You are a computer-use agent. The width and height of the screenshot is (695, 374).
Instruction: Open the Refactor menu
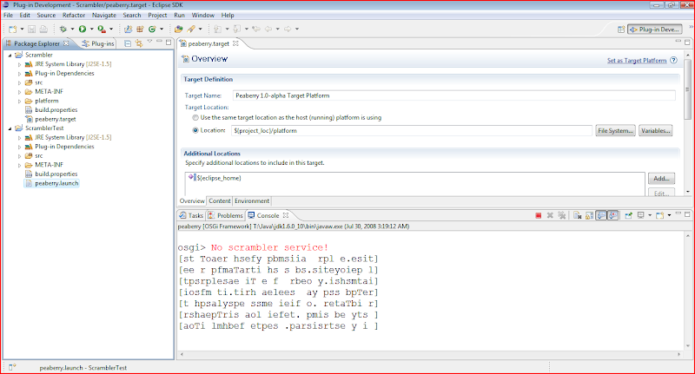tap(74, 15)
